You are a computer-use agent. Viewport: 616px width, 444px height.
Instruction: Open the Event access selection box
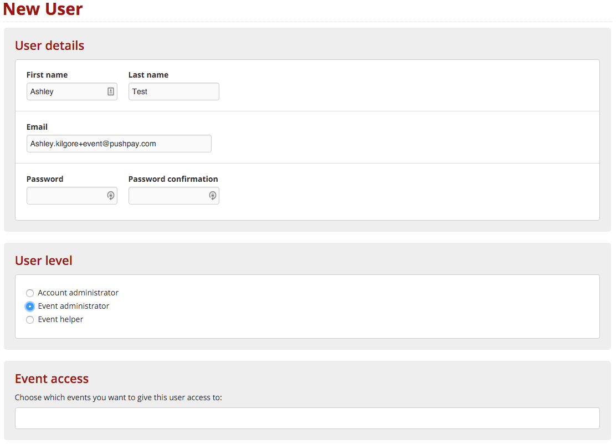[x=307, y=418]
